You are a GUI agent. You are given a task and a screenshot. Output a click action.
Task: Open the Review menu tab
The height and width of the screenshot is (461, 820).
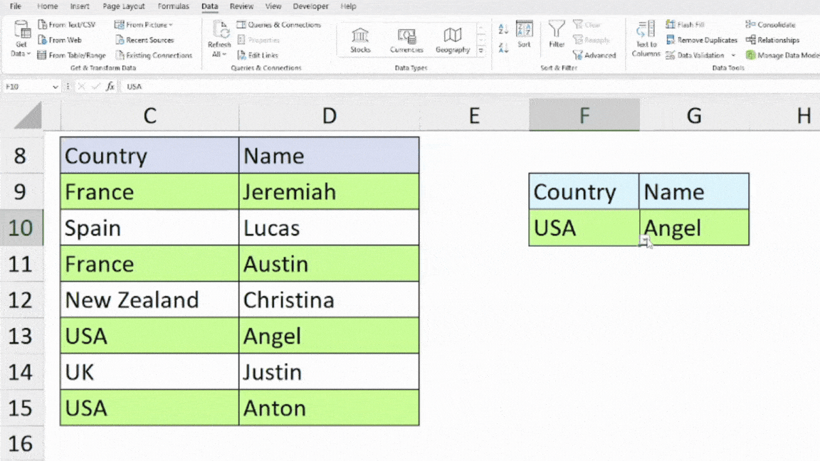(x=242, y=6)
